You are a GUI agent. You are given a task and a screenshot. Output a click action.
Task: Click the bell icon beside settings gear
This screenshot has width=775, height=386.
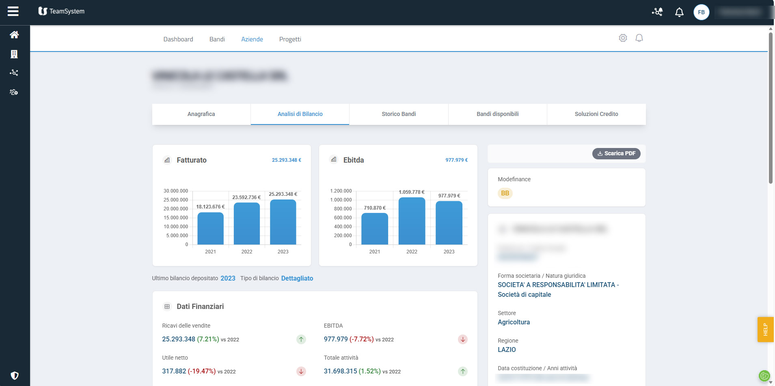click(x=639, y=38)
